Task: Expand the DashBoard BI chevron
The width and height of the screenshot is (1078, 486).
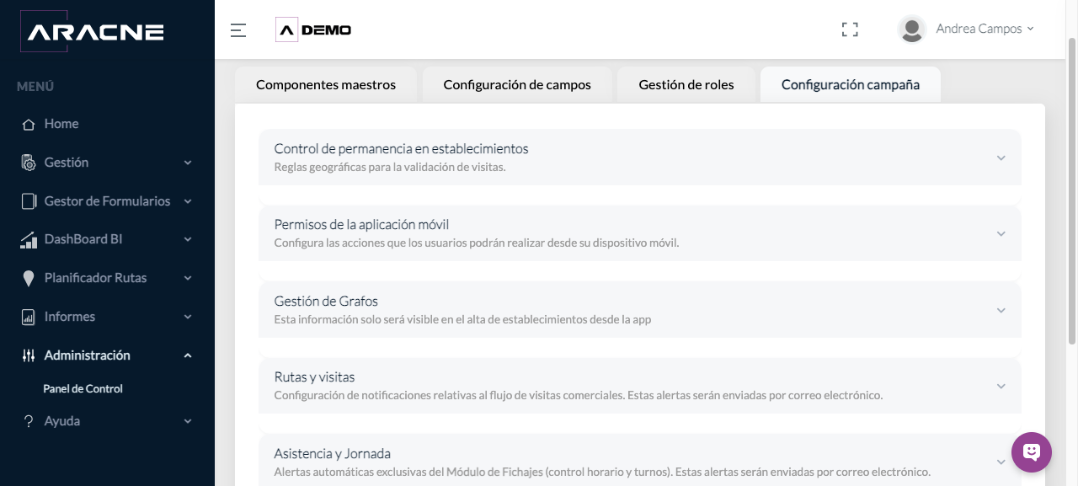Action: click(x=188, y=240)
